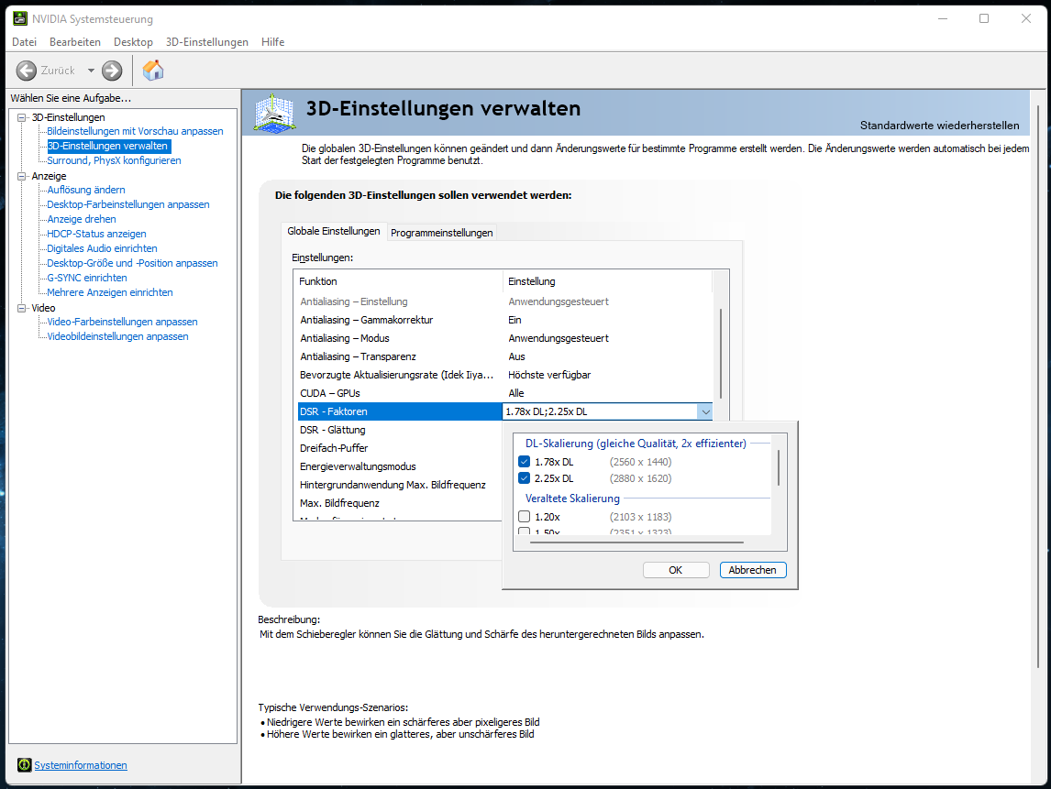Click the Einstellung column header
1051x789 pixels.
(x=606, y=281)
